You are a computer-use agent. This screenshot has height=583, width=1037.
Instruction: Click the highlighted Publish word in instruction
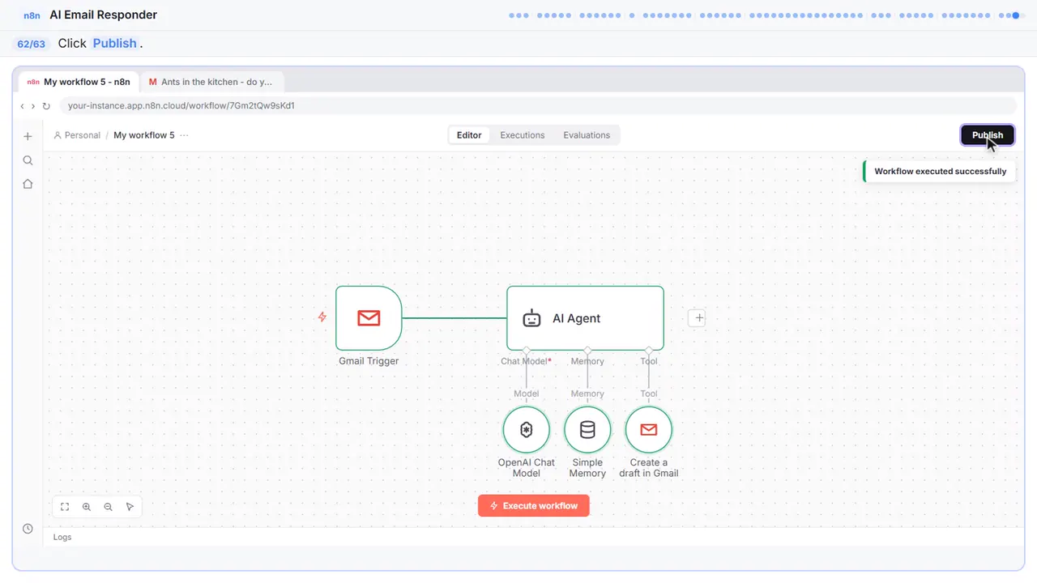(x=115, y=44)
